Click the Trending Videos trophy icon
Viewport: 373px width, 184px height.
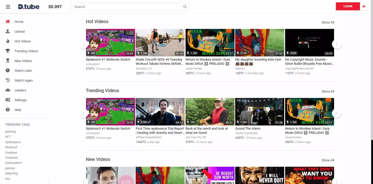8,51
